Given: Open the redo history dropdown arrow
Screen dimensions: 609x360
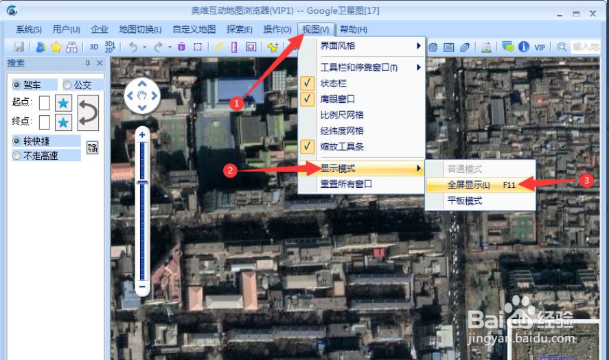Looking at the screenshot, I should (170, 47).
